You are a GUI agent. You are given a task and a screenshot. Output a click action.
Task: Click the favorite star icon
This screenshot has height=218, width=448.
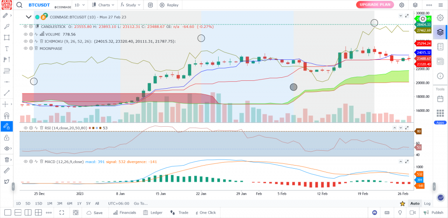pos(402,204)
